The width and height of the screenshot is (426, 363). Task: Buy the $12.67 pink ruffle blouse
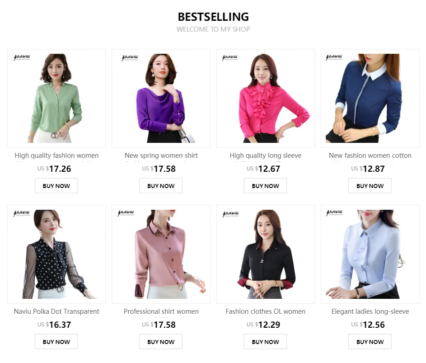(x=266, y=186)
